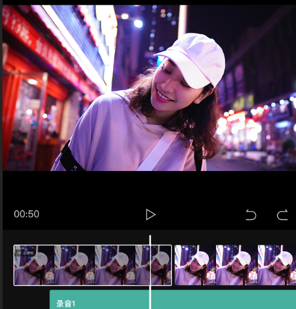Click the voice-effect tag on the first clip
This screenshot has width=296, height=309.
[25, 253]
